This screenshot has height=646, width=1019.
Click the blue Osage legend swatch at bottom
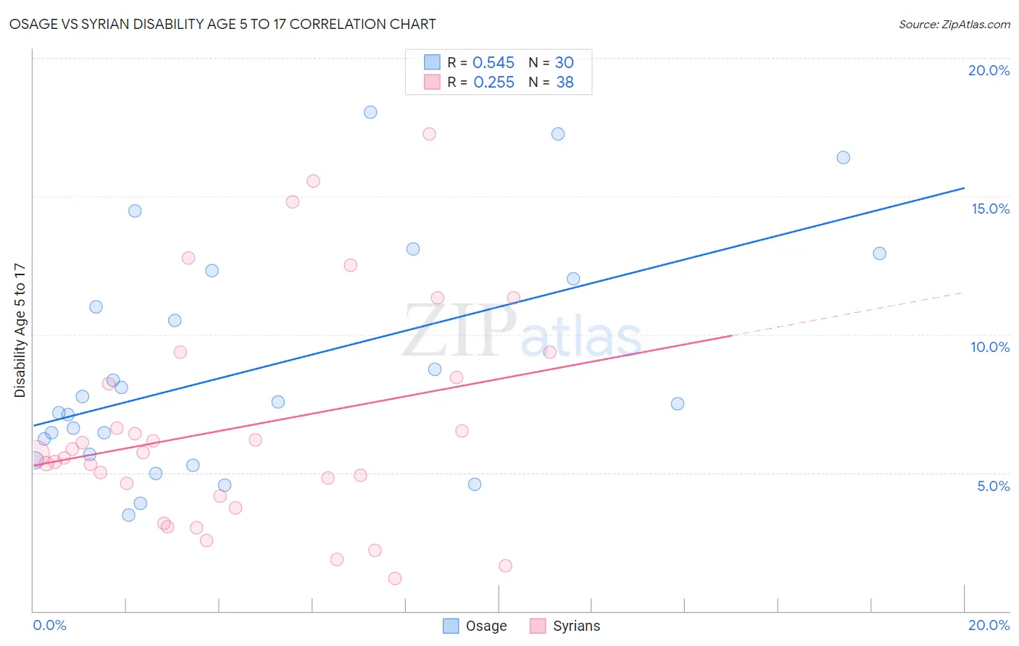pos(451,626)
